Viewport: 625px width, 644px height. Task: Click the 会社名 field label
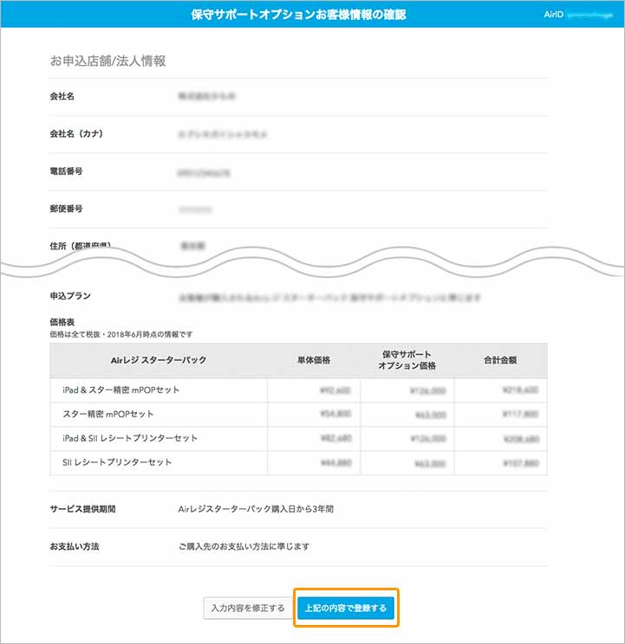click(62, 96)
